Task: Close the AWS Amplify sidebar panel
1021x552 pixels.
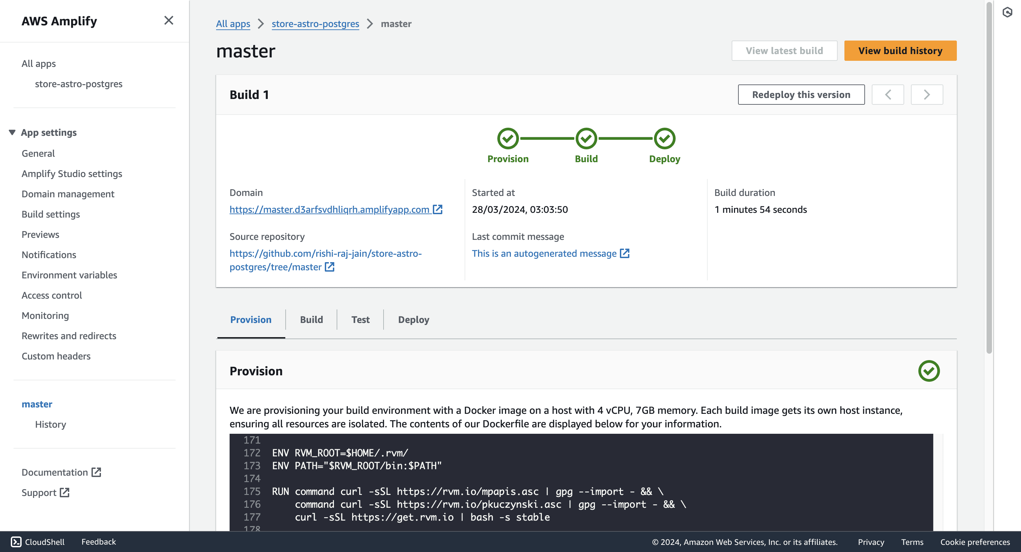Action: (168, 20)
